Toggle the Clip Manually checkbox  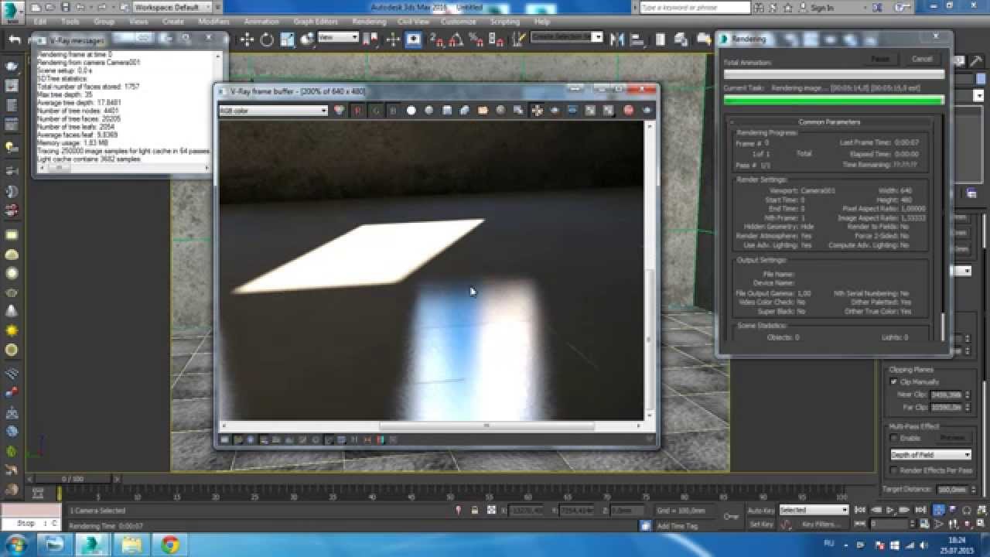[x=895, y=382]
